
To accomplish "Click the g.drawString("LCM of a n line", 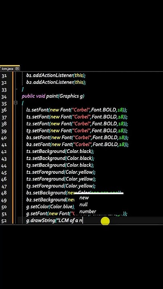I will point(54,220).
